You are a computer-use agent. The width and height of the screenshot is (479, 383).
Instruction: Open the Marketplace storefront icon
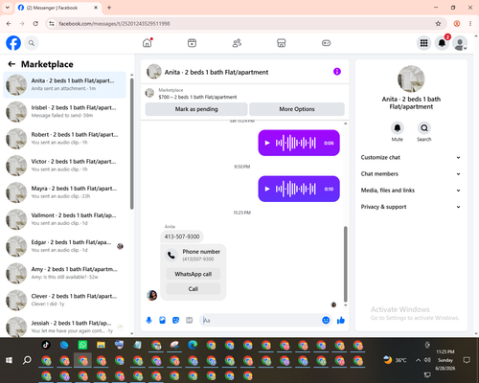[281, 43]
